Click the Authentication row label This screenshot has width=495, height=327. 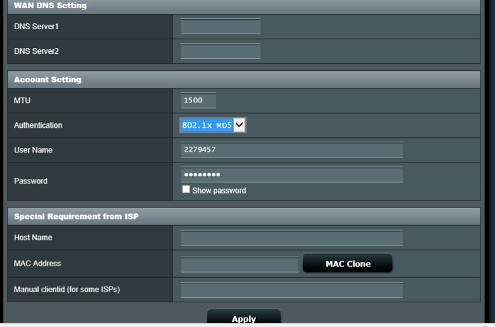(x=38, y=125)
